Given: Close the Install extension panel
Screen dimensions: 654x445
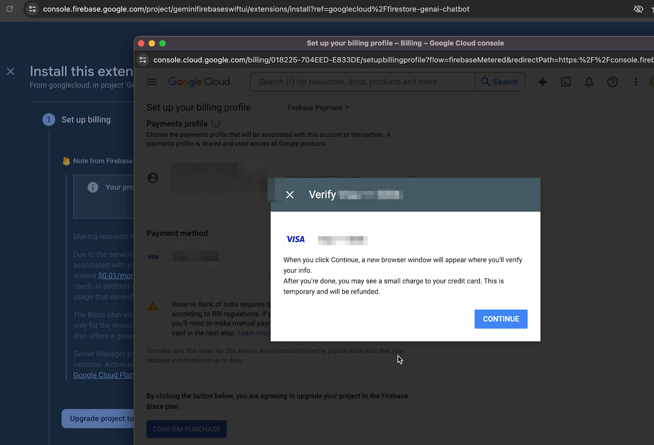Looking at the screenshot, I should point(11,72).
